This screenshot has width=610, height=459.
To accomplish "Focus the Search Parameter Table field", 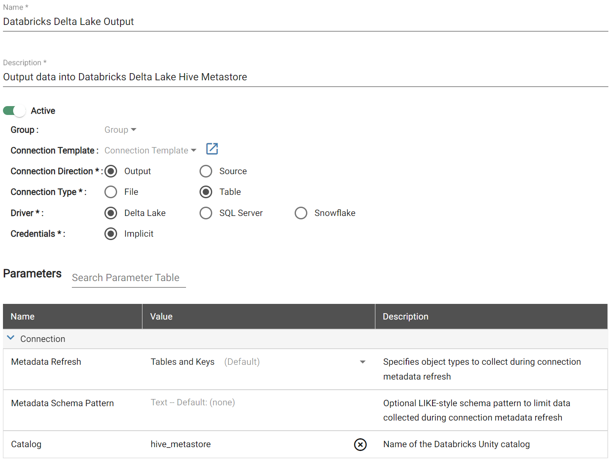I will [x=129, y=278].
